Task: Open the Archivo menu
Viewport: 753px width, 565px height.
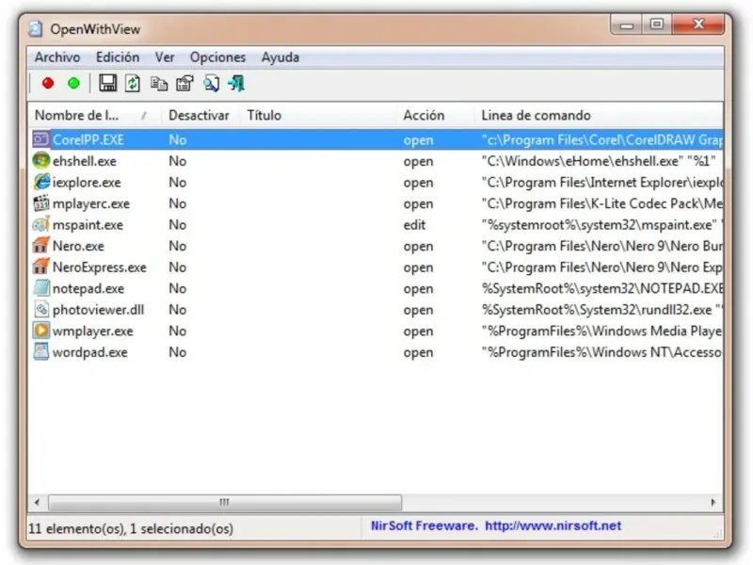Action: coord(57,57)
